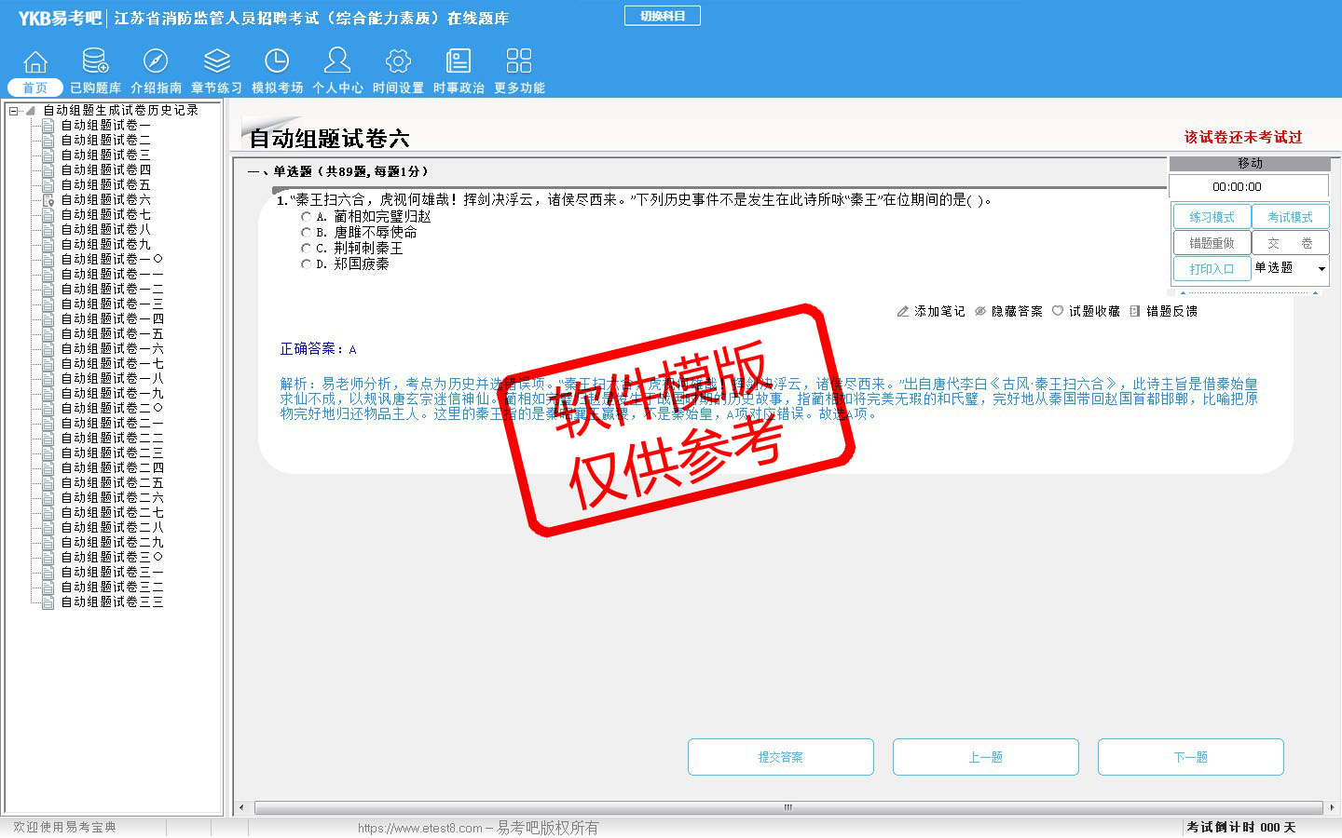Switch to 考试模式
The width and height of the screenshot is (1342, 838).
click(1290, 217)
